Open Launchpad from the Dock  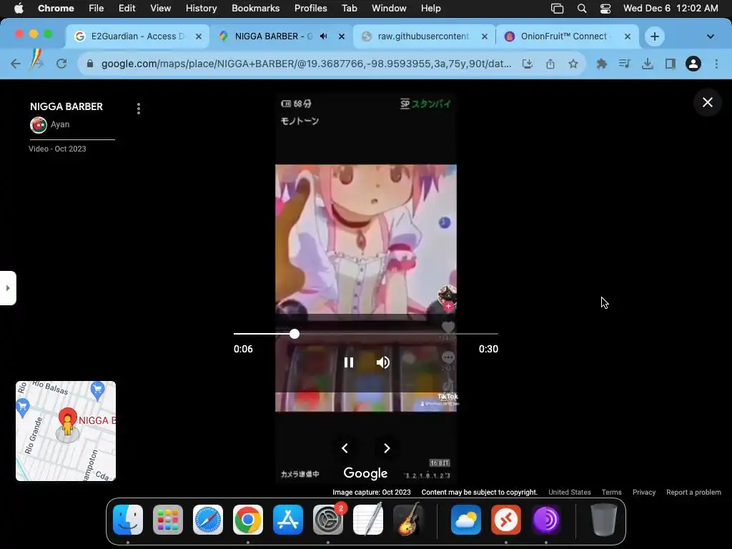click(x=167, y=520)
